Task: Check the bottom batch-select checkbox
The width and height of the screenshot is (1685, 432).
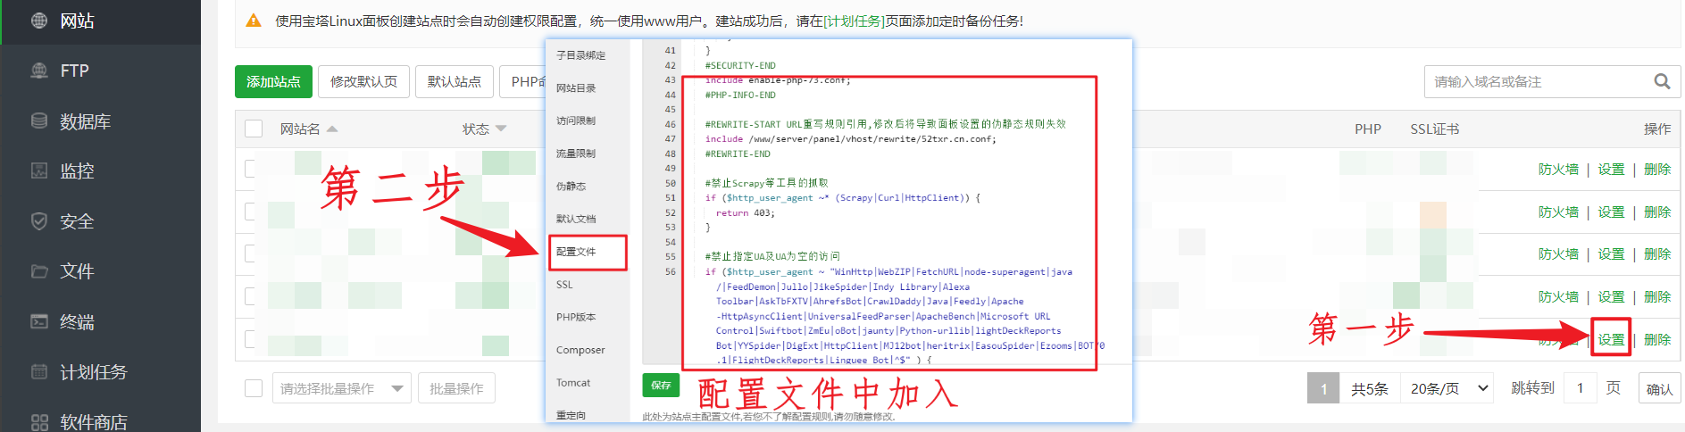Action: point(254,388)
